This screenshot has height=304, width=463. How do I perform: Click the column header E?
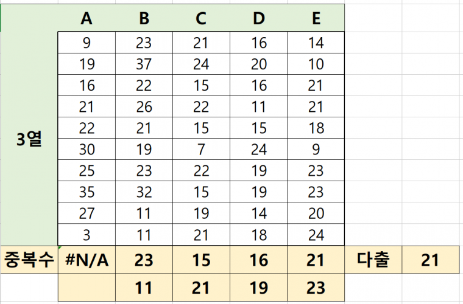tap(316, 19)
